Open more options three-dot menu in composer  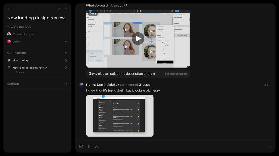click(x=270, y=147)
